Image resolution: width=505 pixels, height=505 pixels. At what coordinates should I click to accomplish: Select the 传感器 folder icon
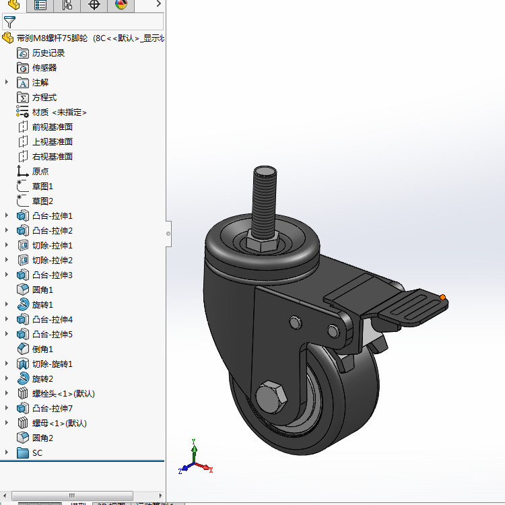(x=23, y=67)
